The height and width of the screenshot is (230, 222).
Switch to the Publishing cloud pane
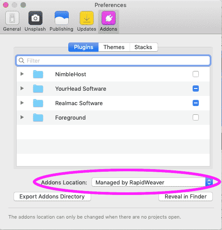[61, 21]
